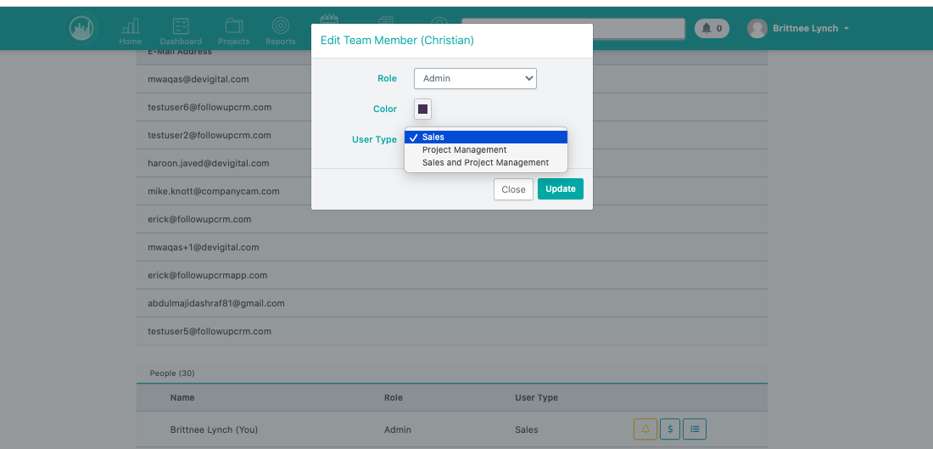Click the app logo in the header
Screen dimensions: 933x449
click(x=81, y=29)
